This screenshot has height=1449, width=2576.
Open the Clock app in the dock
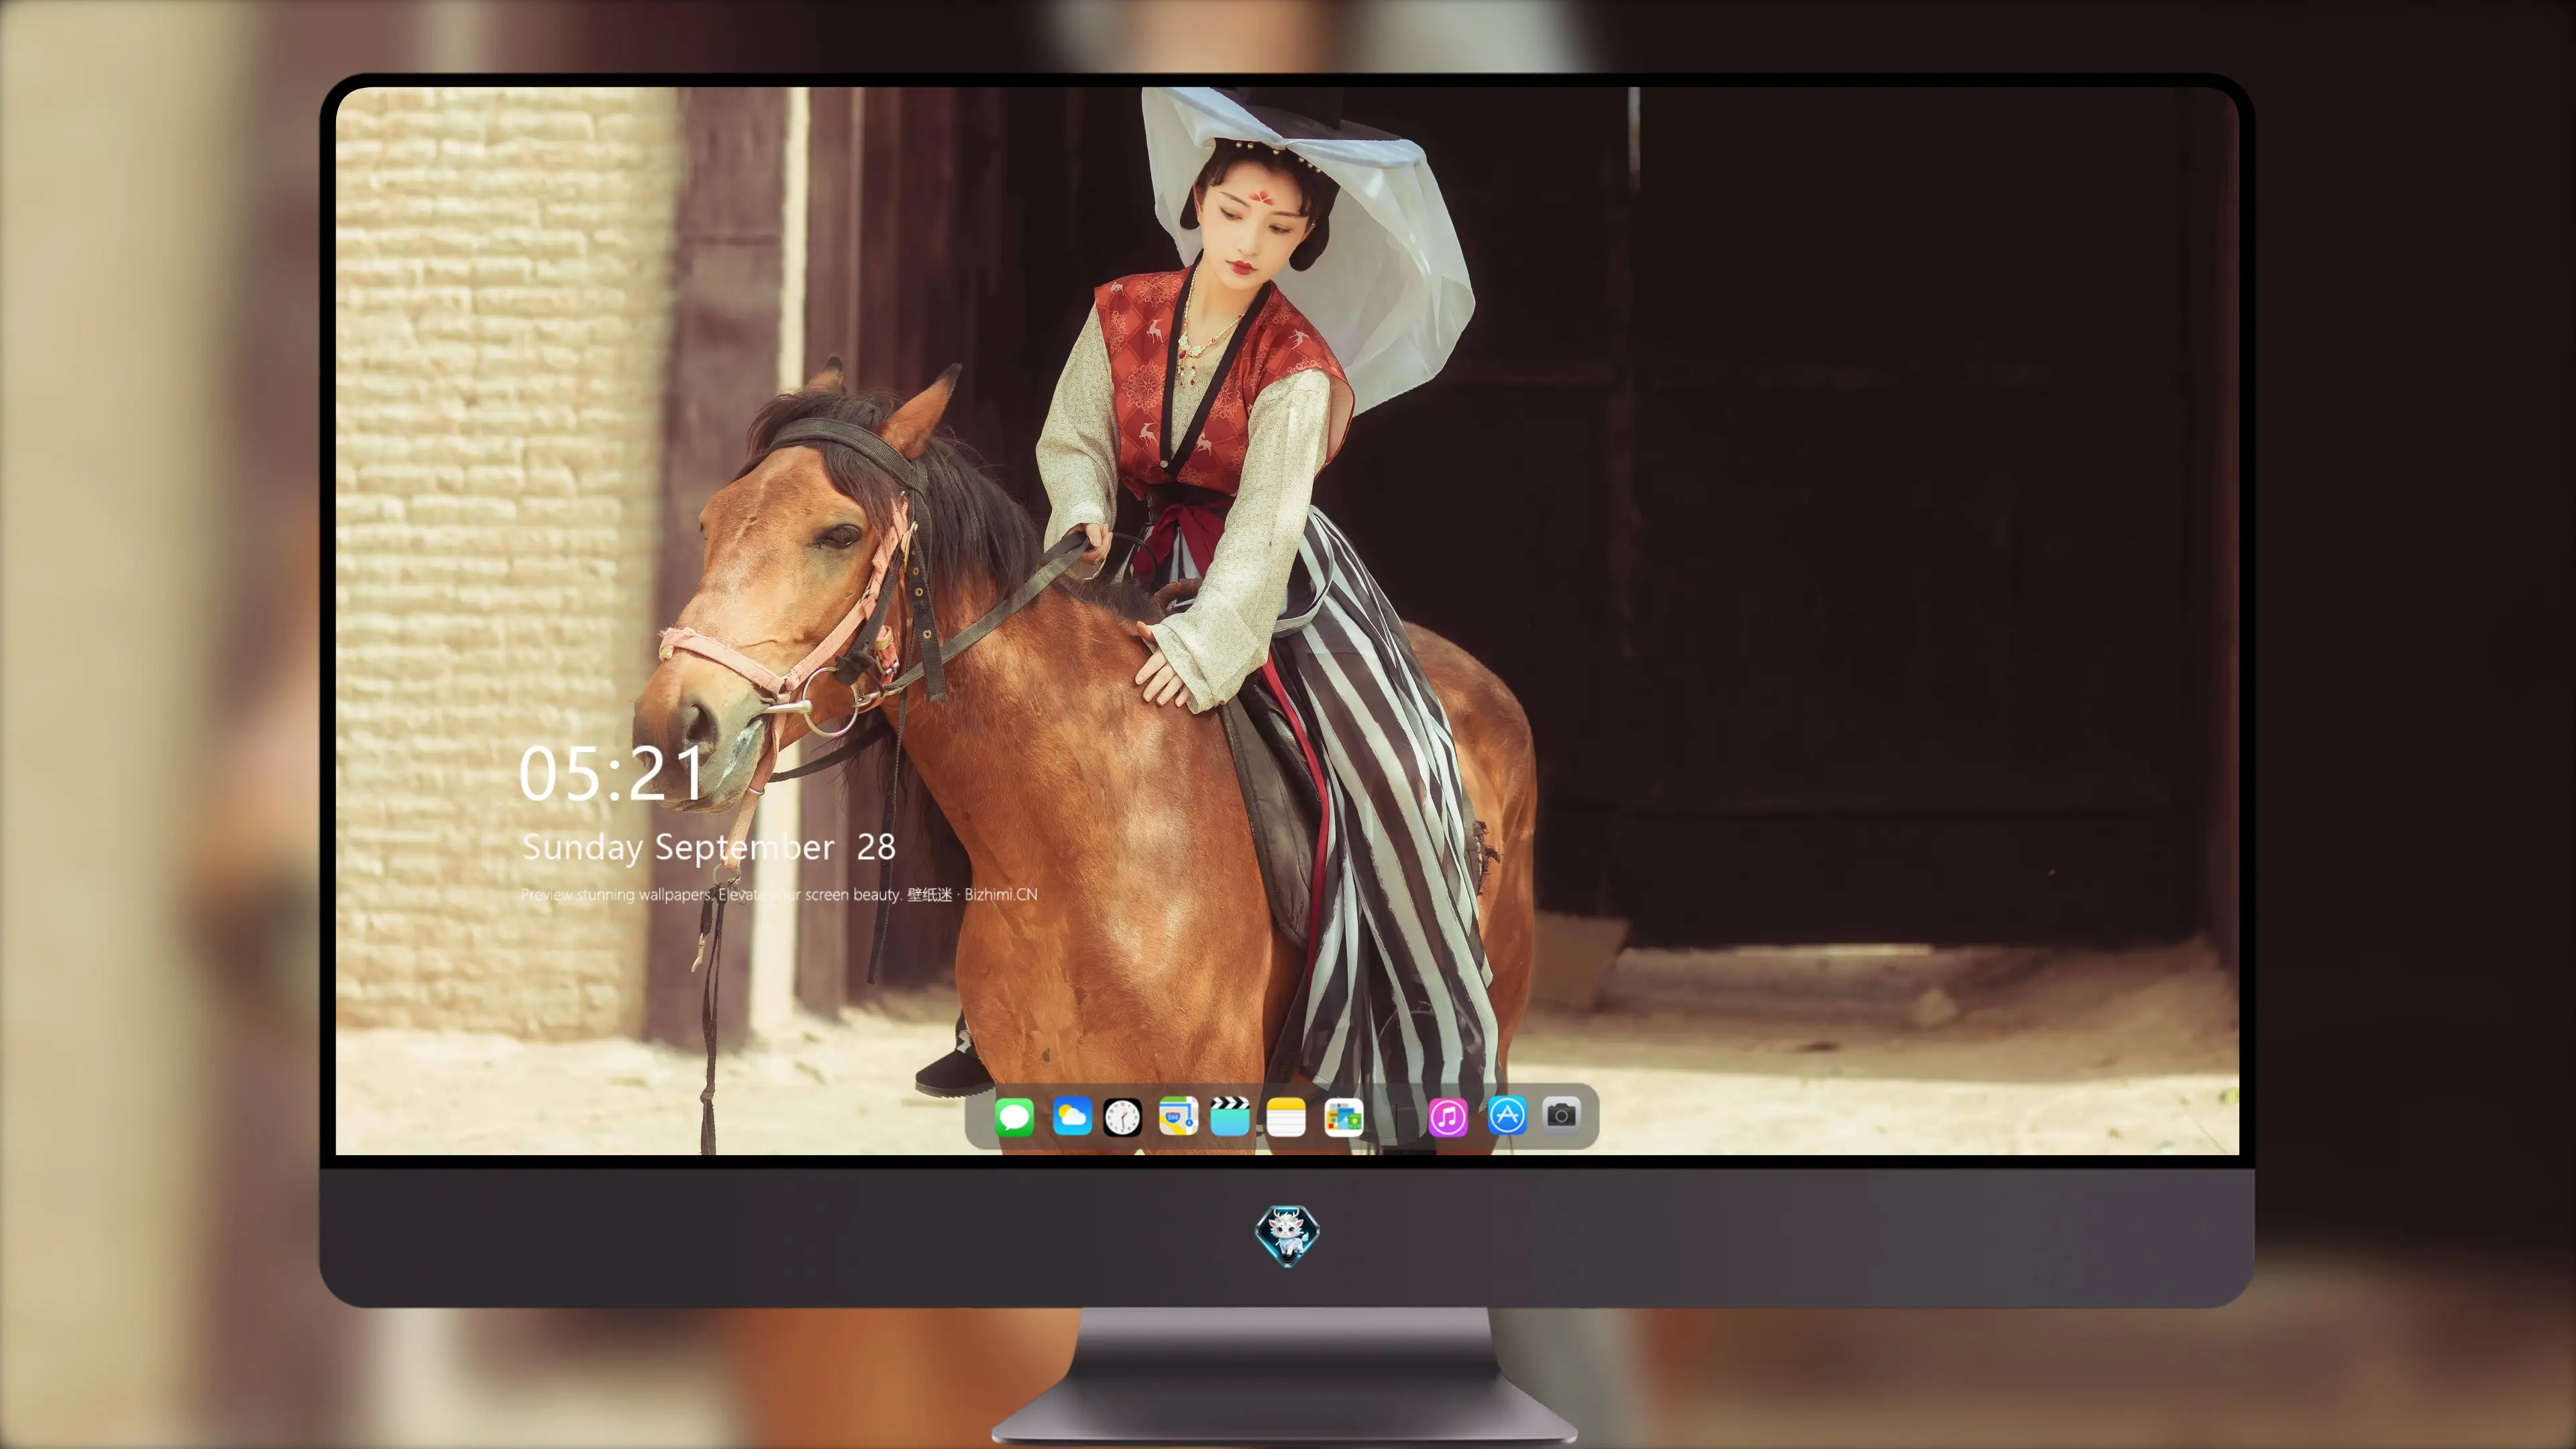pos(1122,1116)
